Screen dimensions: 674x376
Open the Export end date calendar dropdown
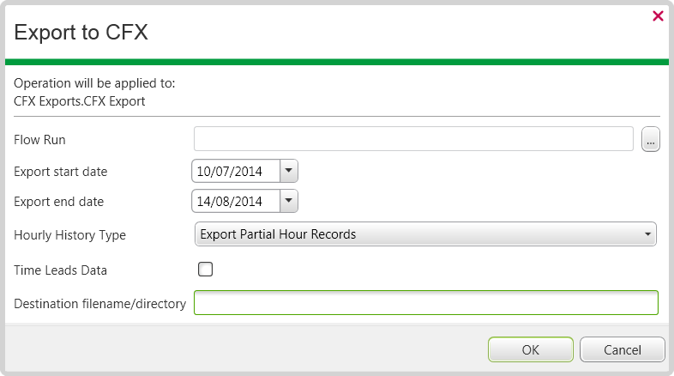click(289, 202)
